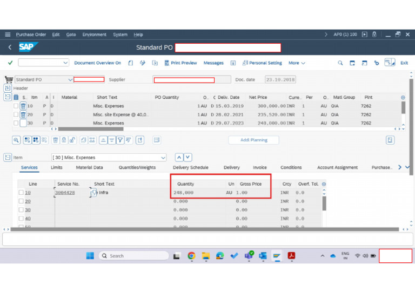Select checkbox of service line 30
The width and height of the screenshot is (415, 293).
pyautogui.click(x=21, y=210)
